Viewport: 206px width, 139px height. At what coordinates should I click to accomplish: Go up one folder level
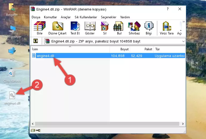point(36,41)
